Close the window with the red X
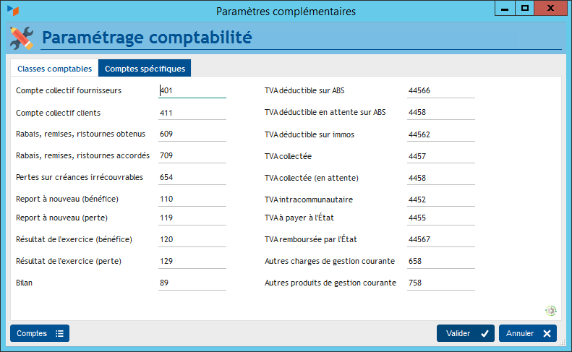572x352 pixels. click(x=552, y=9)
